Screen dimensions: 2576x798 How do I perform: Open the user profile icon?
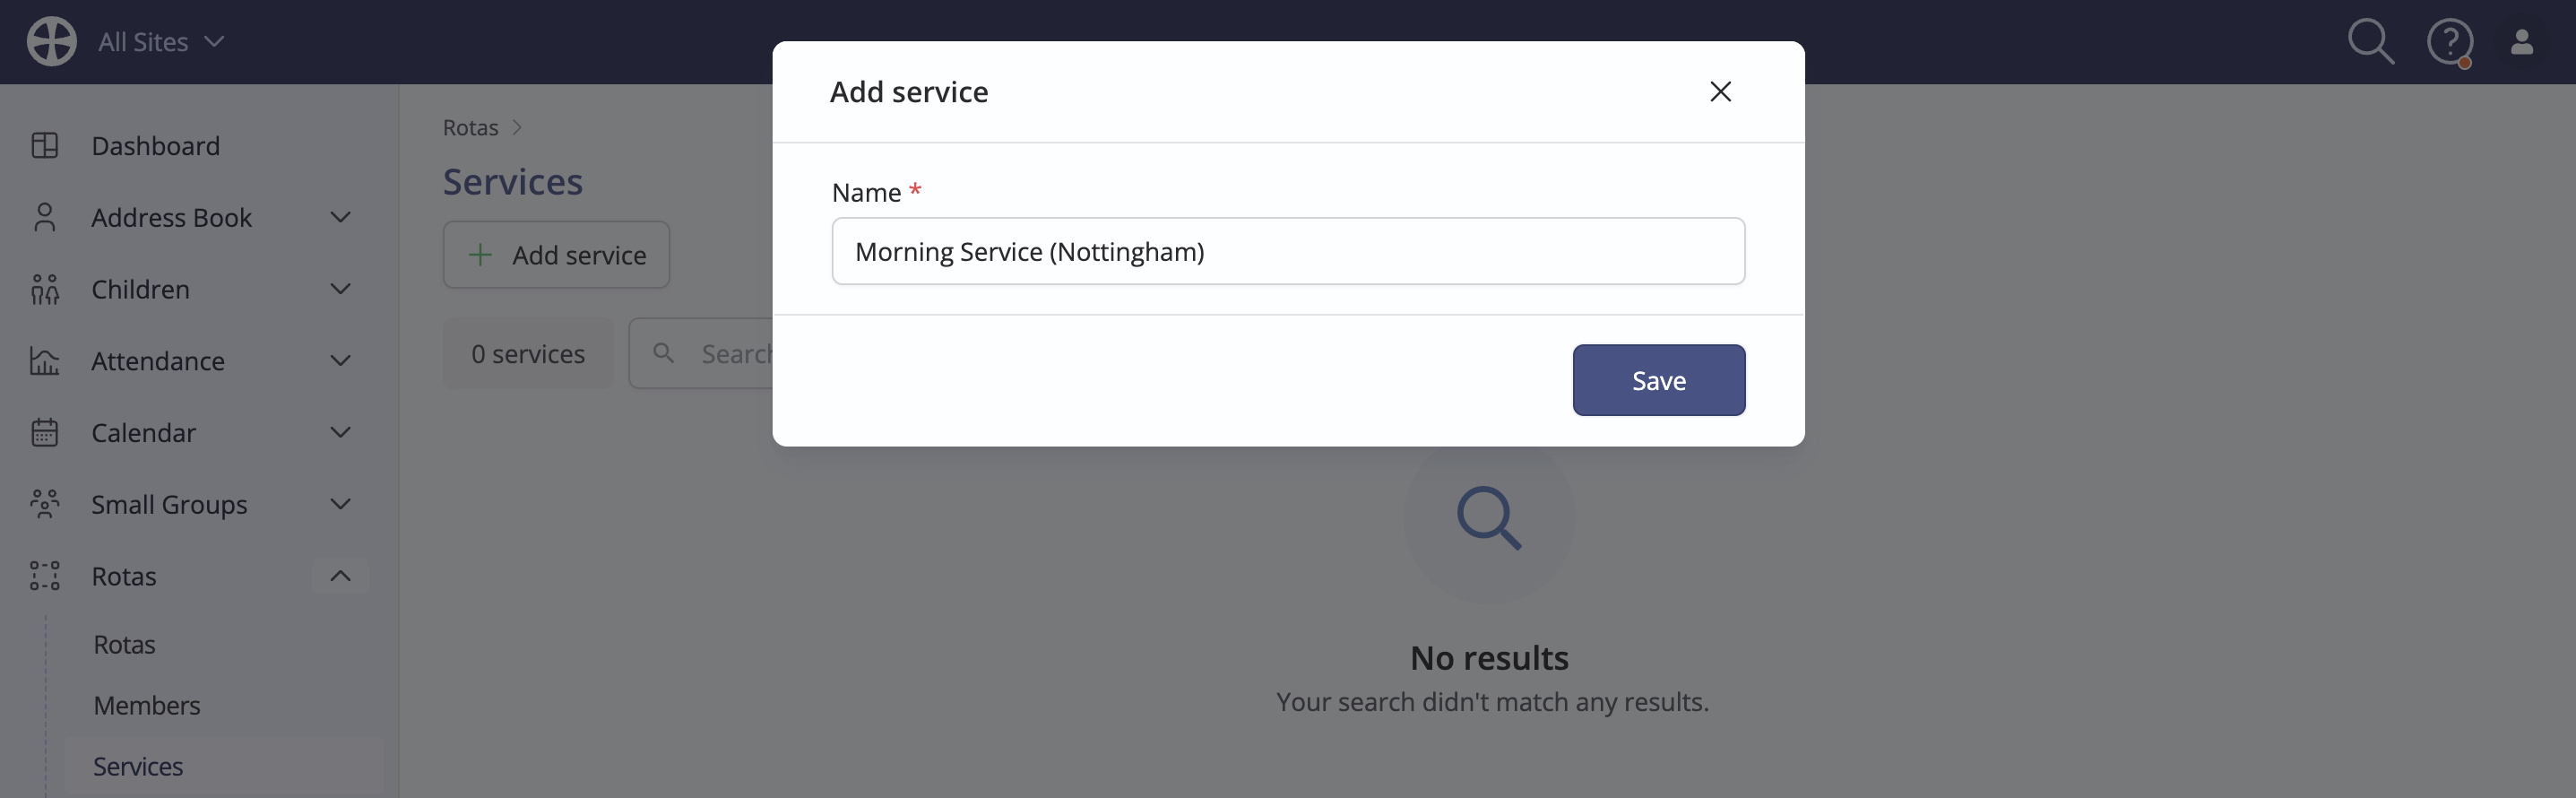pyautogui.click(x=2522, y=41)
